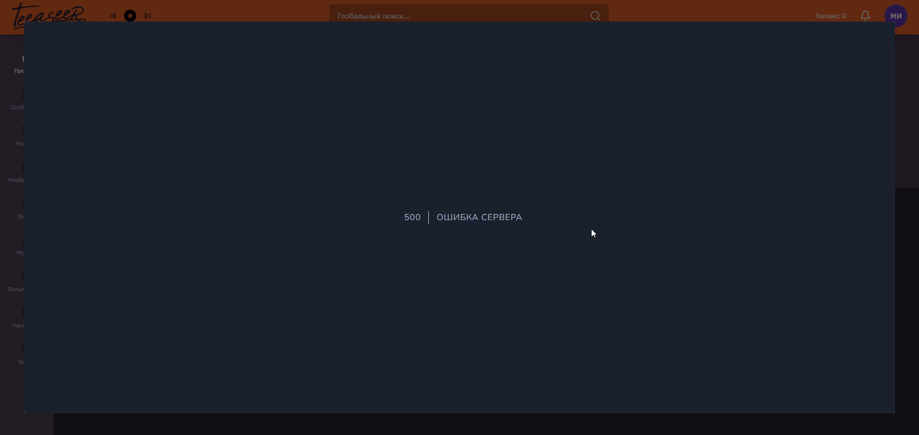Open the music sidebar section
The image size is (919, 435).
pos(20,247)
